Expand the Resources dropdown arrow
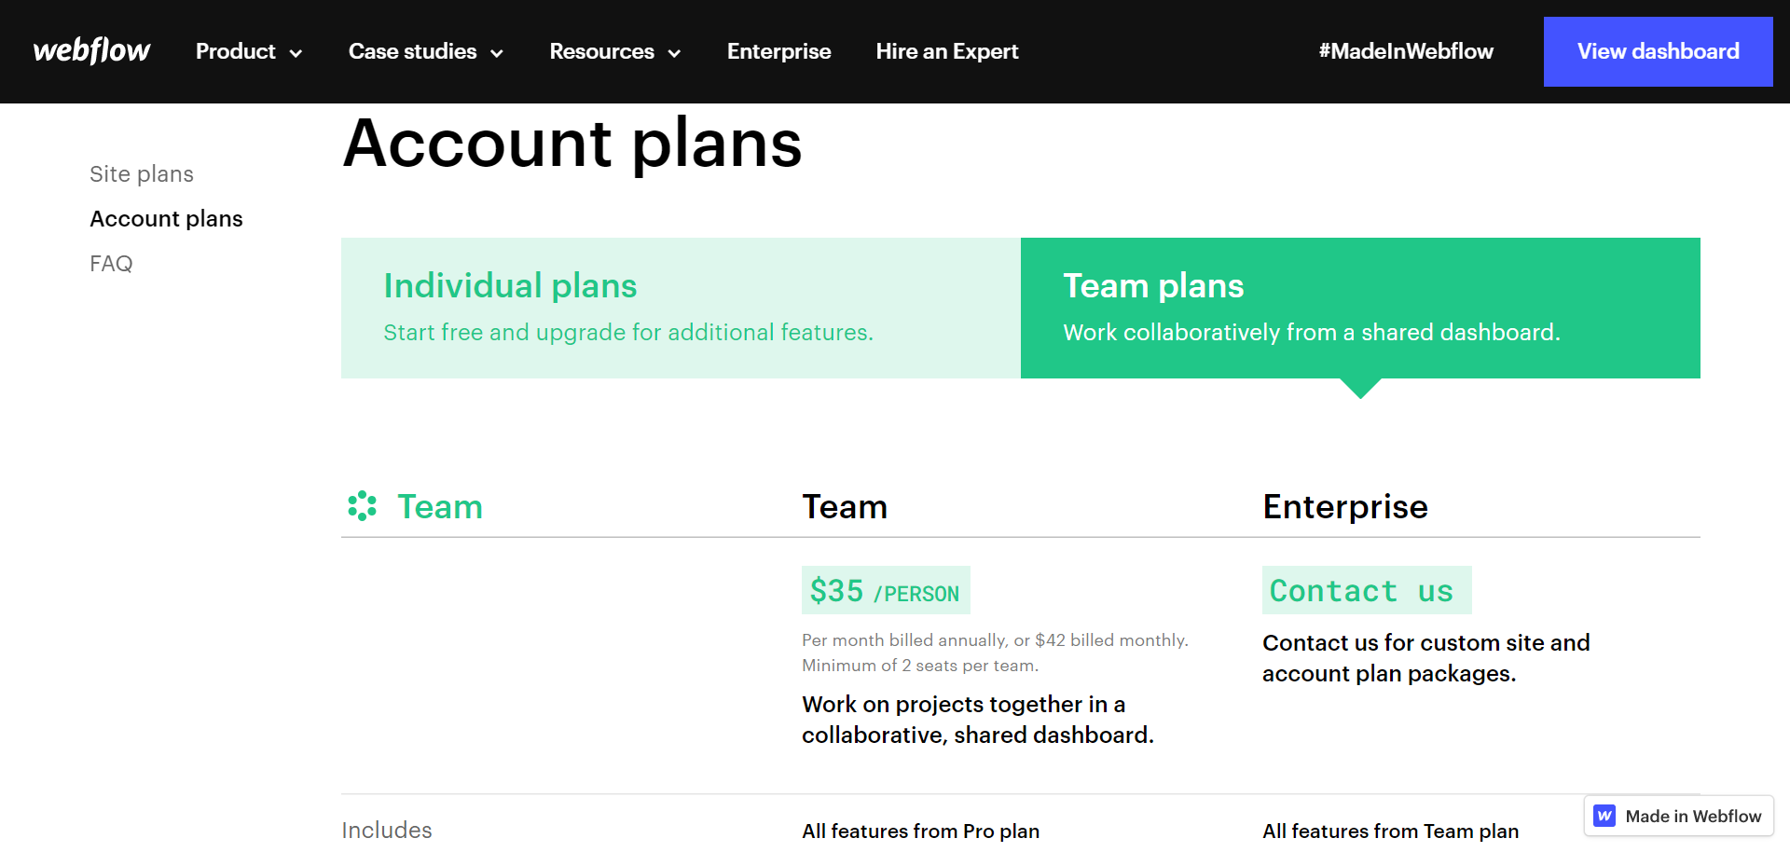 pos(674,53)
